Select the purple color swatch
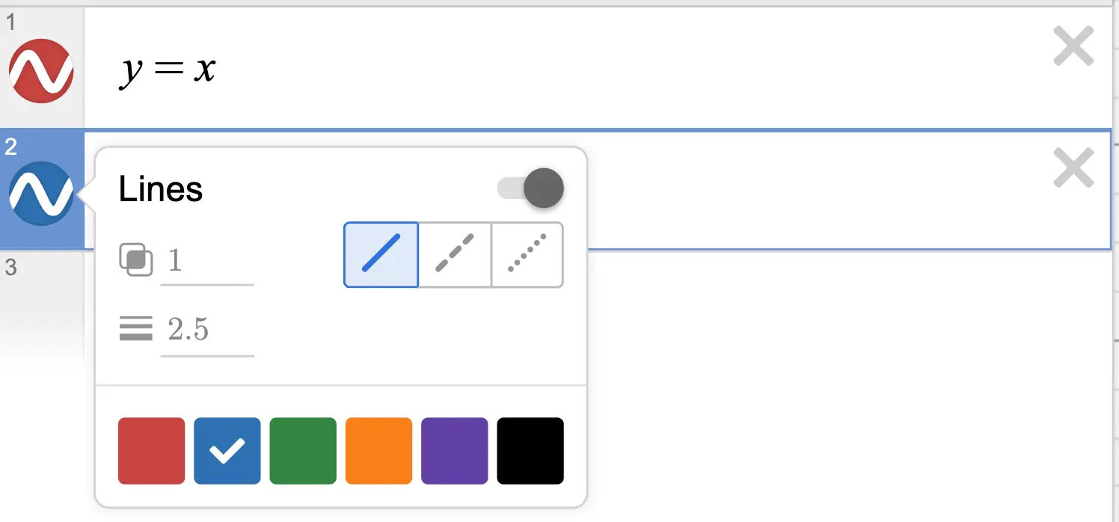This screenshot has width=1119, height=522. 454,450
